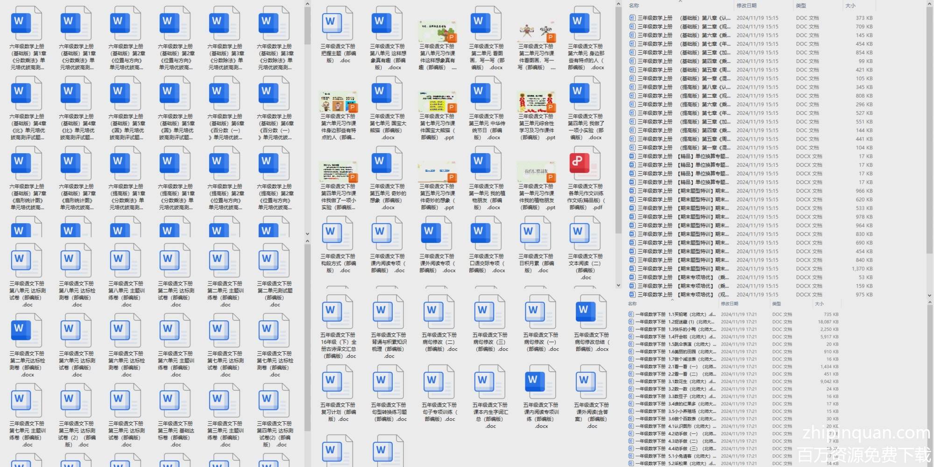
Task: Select 三年级语文下册 第六单元 主题训练卷 icon
Action: coord(175,331)
